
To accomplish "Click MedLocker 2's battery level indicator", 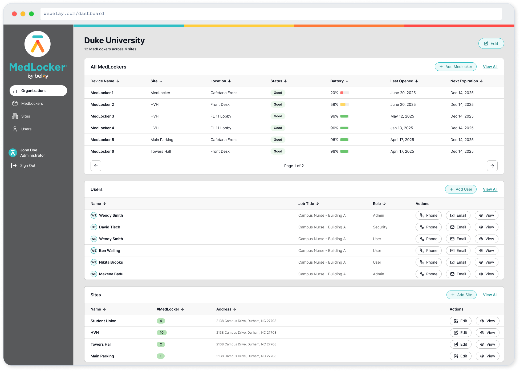I will [x=344, y=104].
